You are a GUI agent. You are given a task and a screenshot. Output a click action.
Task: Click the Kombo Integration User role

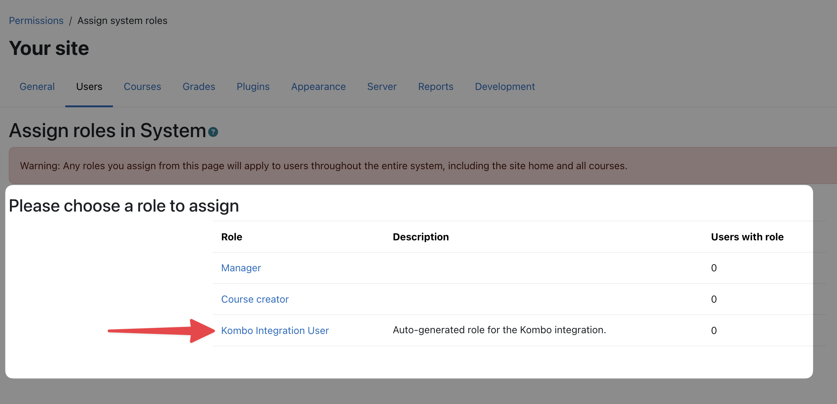click(x=275, y=331)
